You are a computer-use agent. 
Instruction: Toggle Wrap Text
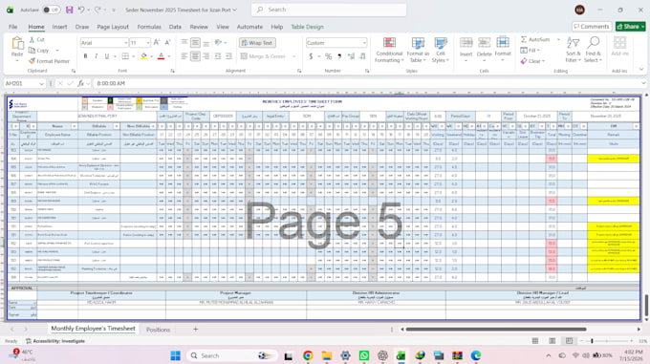coord(257,43)
